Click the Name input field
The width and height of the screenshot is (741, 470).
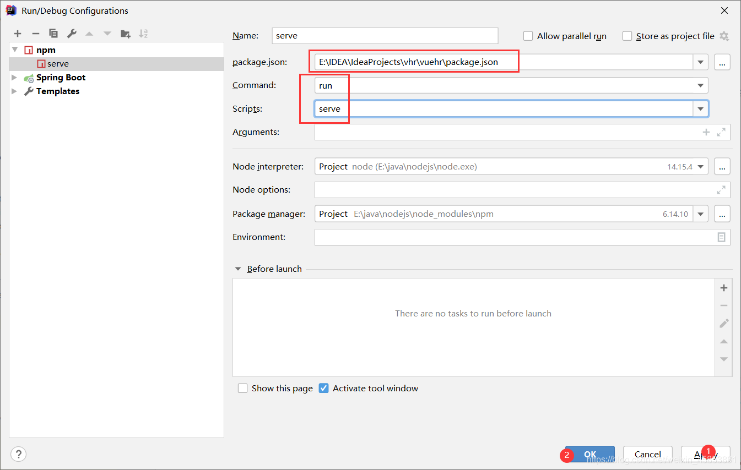tap(385, 36)
